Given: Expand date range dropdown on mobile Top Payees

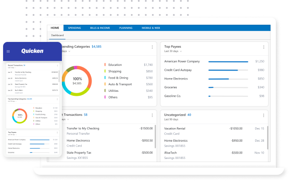Looking at the screenshot, I should click(12, 135).
